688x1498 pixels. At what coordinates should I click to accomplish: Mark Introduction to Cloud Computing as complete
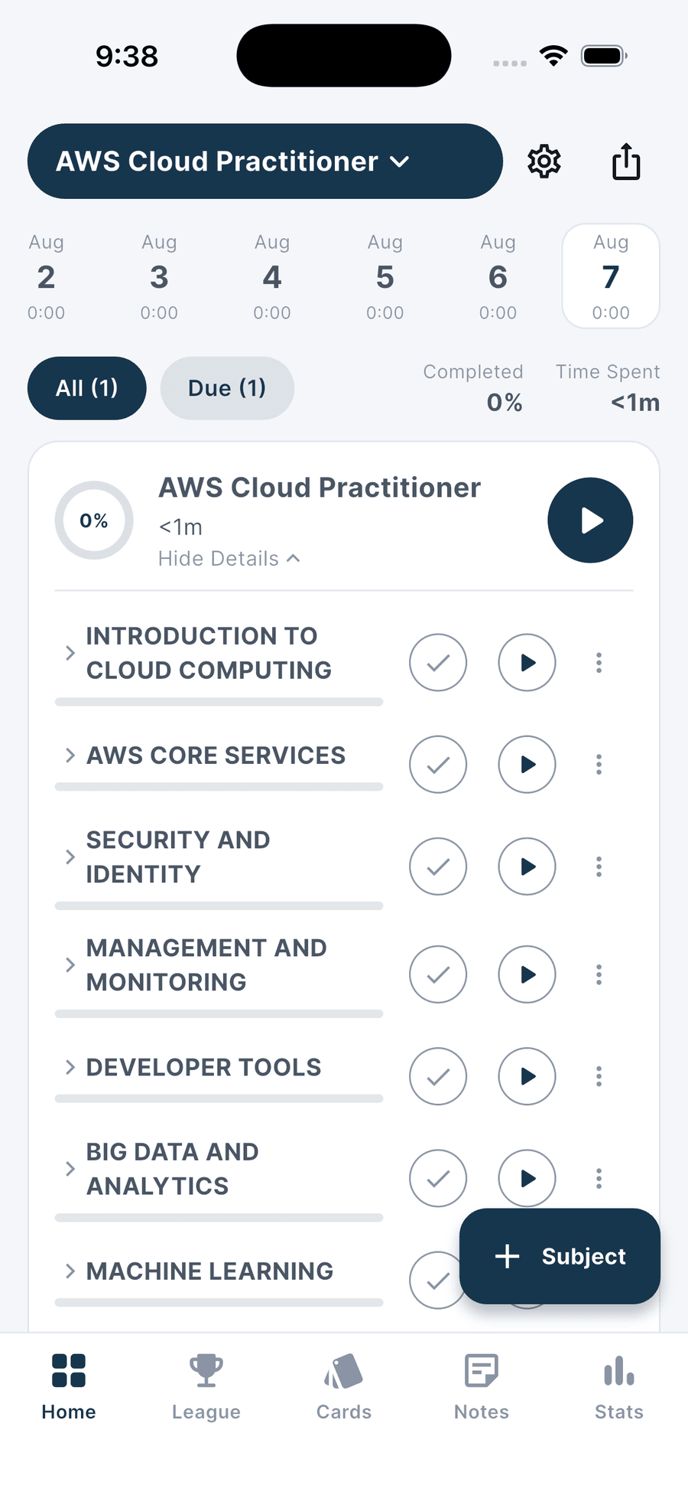(438, 663)
